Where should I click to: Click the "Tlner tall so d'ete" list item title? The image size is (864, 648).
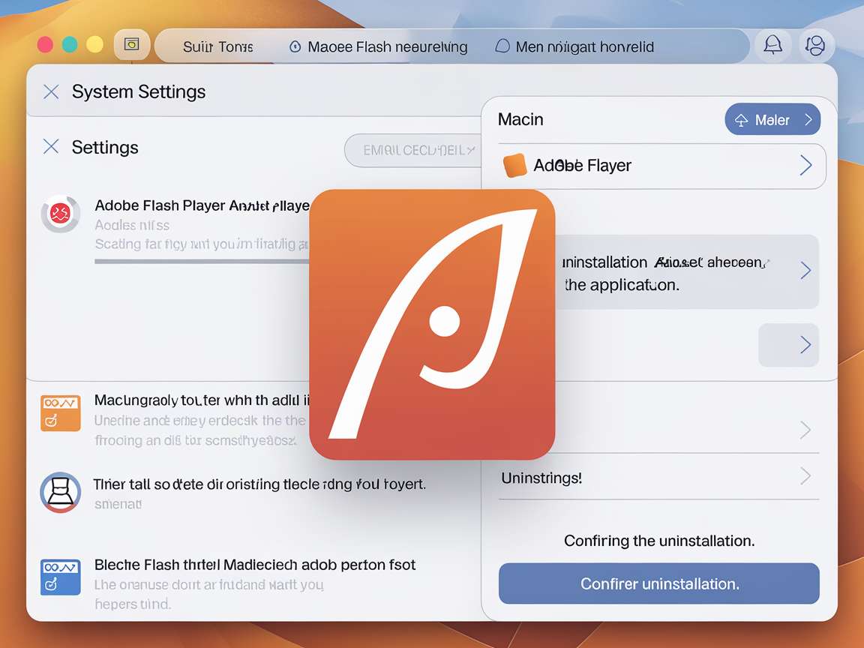pos(259,484)
